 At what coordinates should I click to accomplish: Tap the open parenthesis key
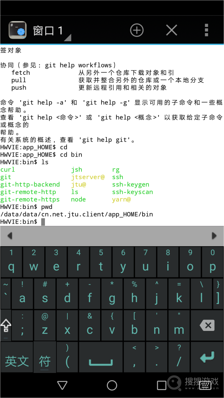67,357
